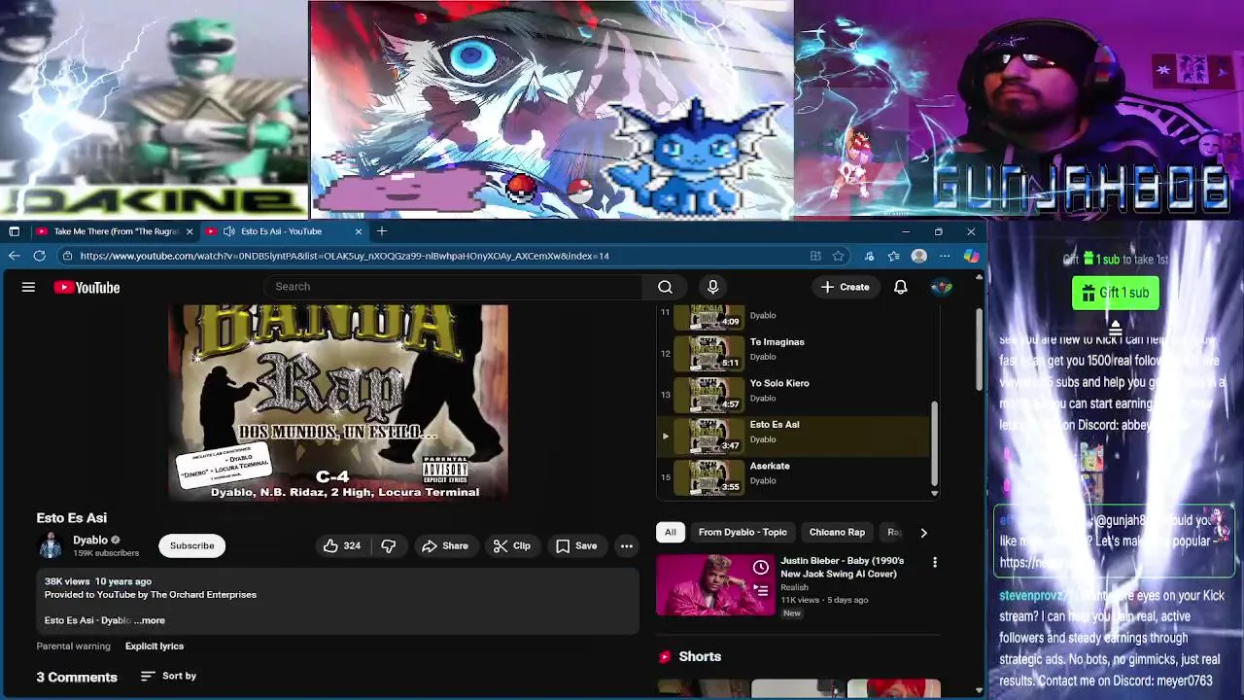Close the Esto Es Asi tab
This screenshot has height=700, width=1244.
(x=358, y=231)
